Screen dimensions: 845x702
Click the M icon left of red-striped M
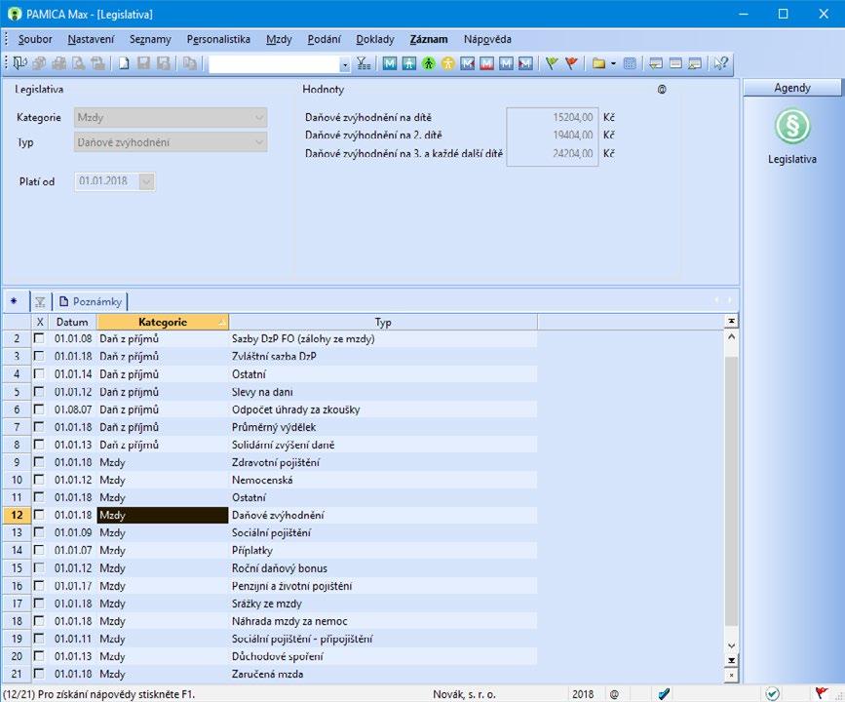tap(467, 63)
